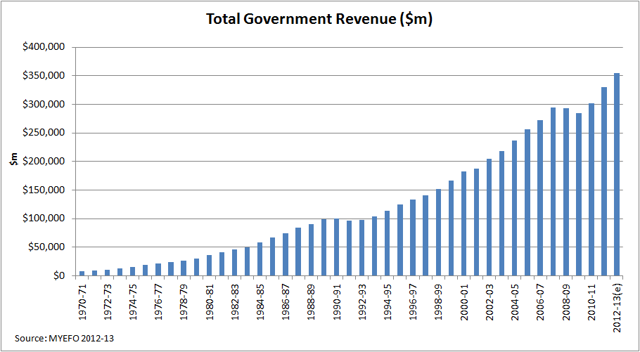Click the chart title Total Government Revenue
Screen dimensions: 640x352
click(319, 19)
